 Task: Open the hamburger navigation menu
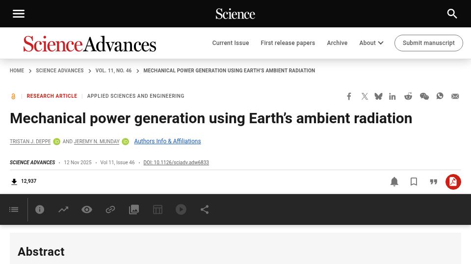tap(18, 14)
